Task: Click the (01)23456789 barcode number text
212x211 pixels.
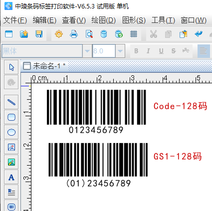Action: click(98, 184)
